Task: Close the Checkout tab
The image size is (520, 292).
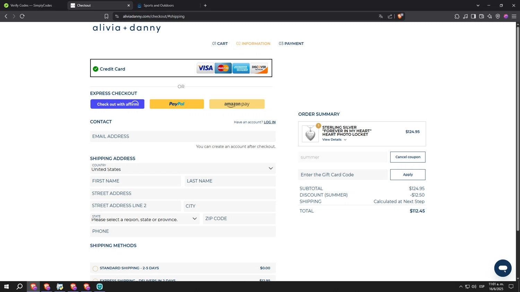Action: coord(129,6)
